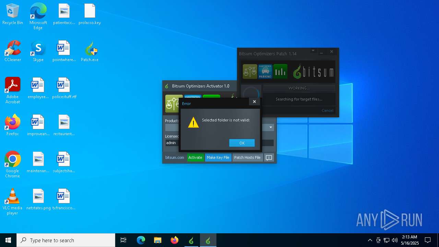
Task: Minimize the Bitsum Optimizers Patch window
Action: 321,52
